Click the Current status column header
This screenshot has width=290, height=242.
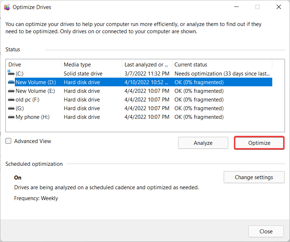coord(190,64)
